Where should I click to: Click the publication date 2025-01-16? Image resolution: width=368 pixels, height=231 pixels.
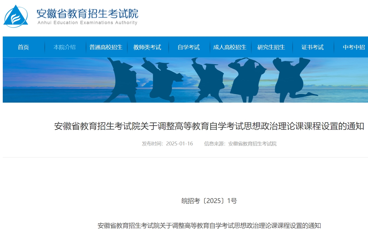(180, 143)
